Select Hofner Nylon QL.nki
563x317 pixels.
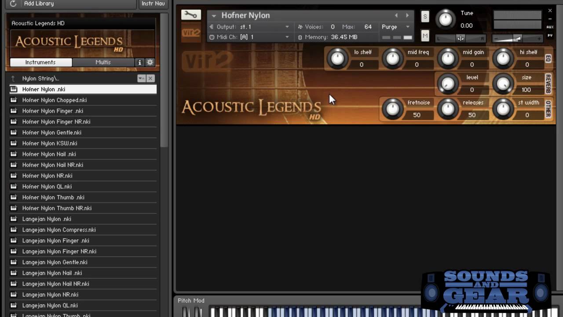point(83,186)
